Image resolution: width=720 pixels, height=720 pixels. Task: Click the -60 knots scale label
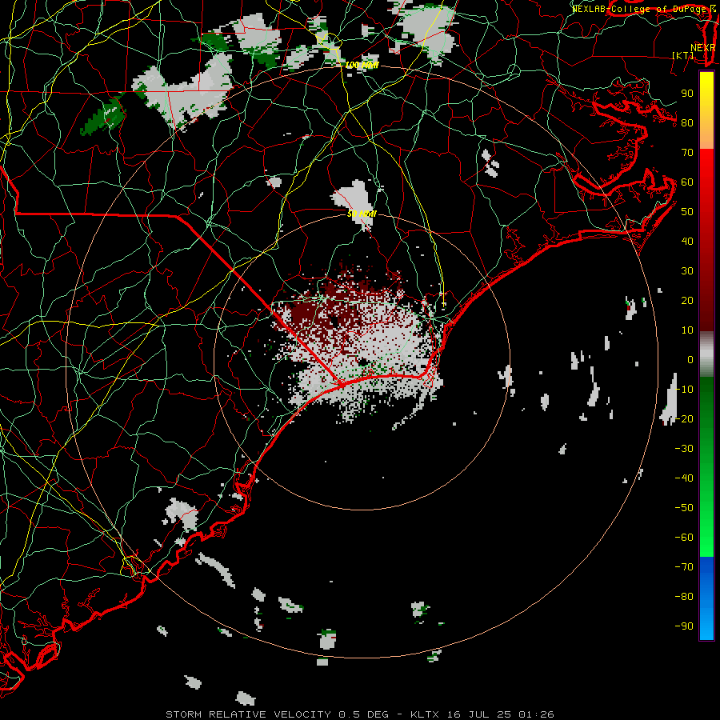pos(684,538)
